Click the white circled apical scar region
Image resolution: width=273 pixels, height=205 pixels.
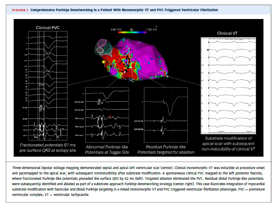point(162,74)
